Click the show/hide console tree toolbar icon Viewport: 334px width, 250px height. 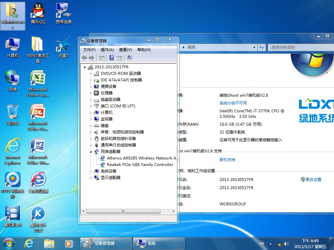coord(102,58)
